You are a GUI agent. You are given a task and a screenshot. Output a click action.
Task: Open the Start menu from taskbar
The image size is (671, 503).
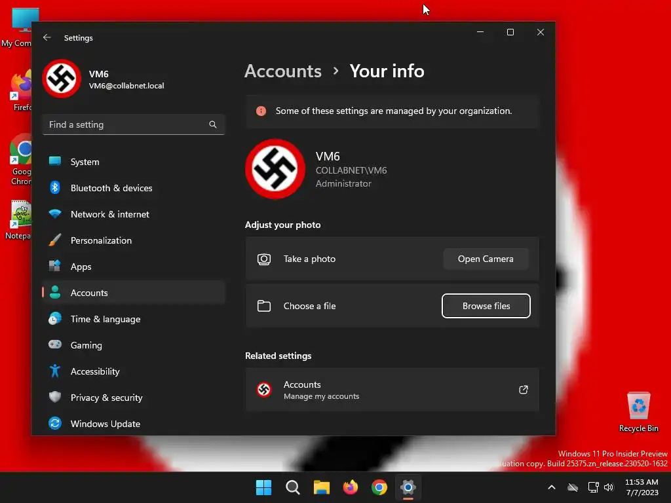pyautogui.click(x=263, y=487)
